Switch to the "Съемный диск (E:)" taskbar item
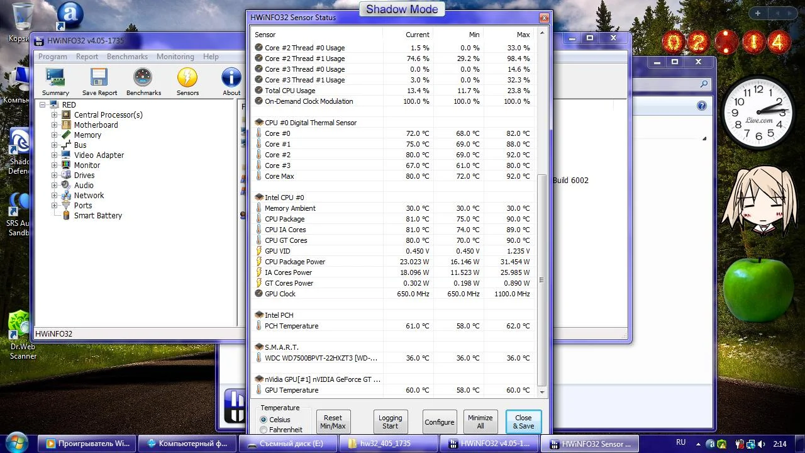This screenshot has height=453, width=805. click(289, 444)
